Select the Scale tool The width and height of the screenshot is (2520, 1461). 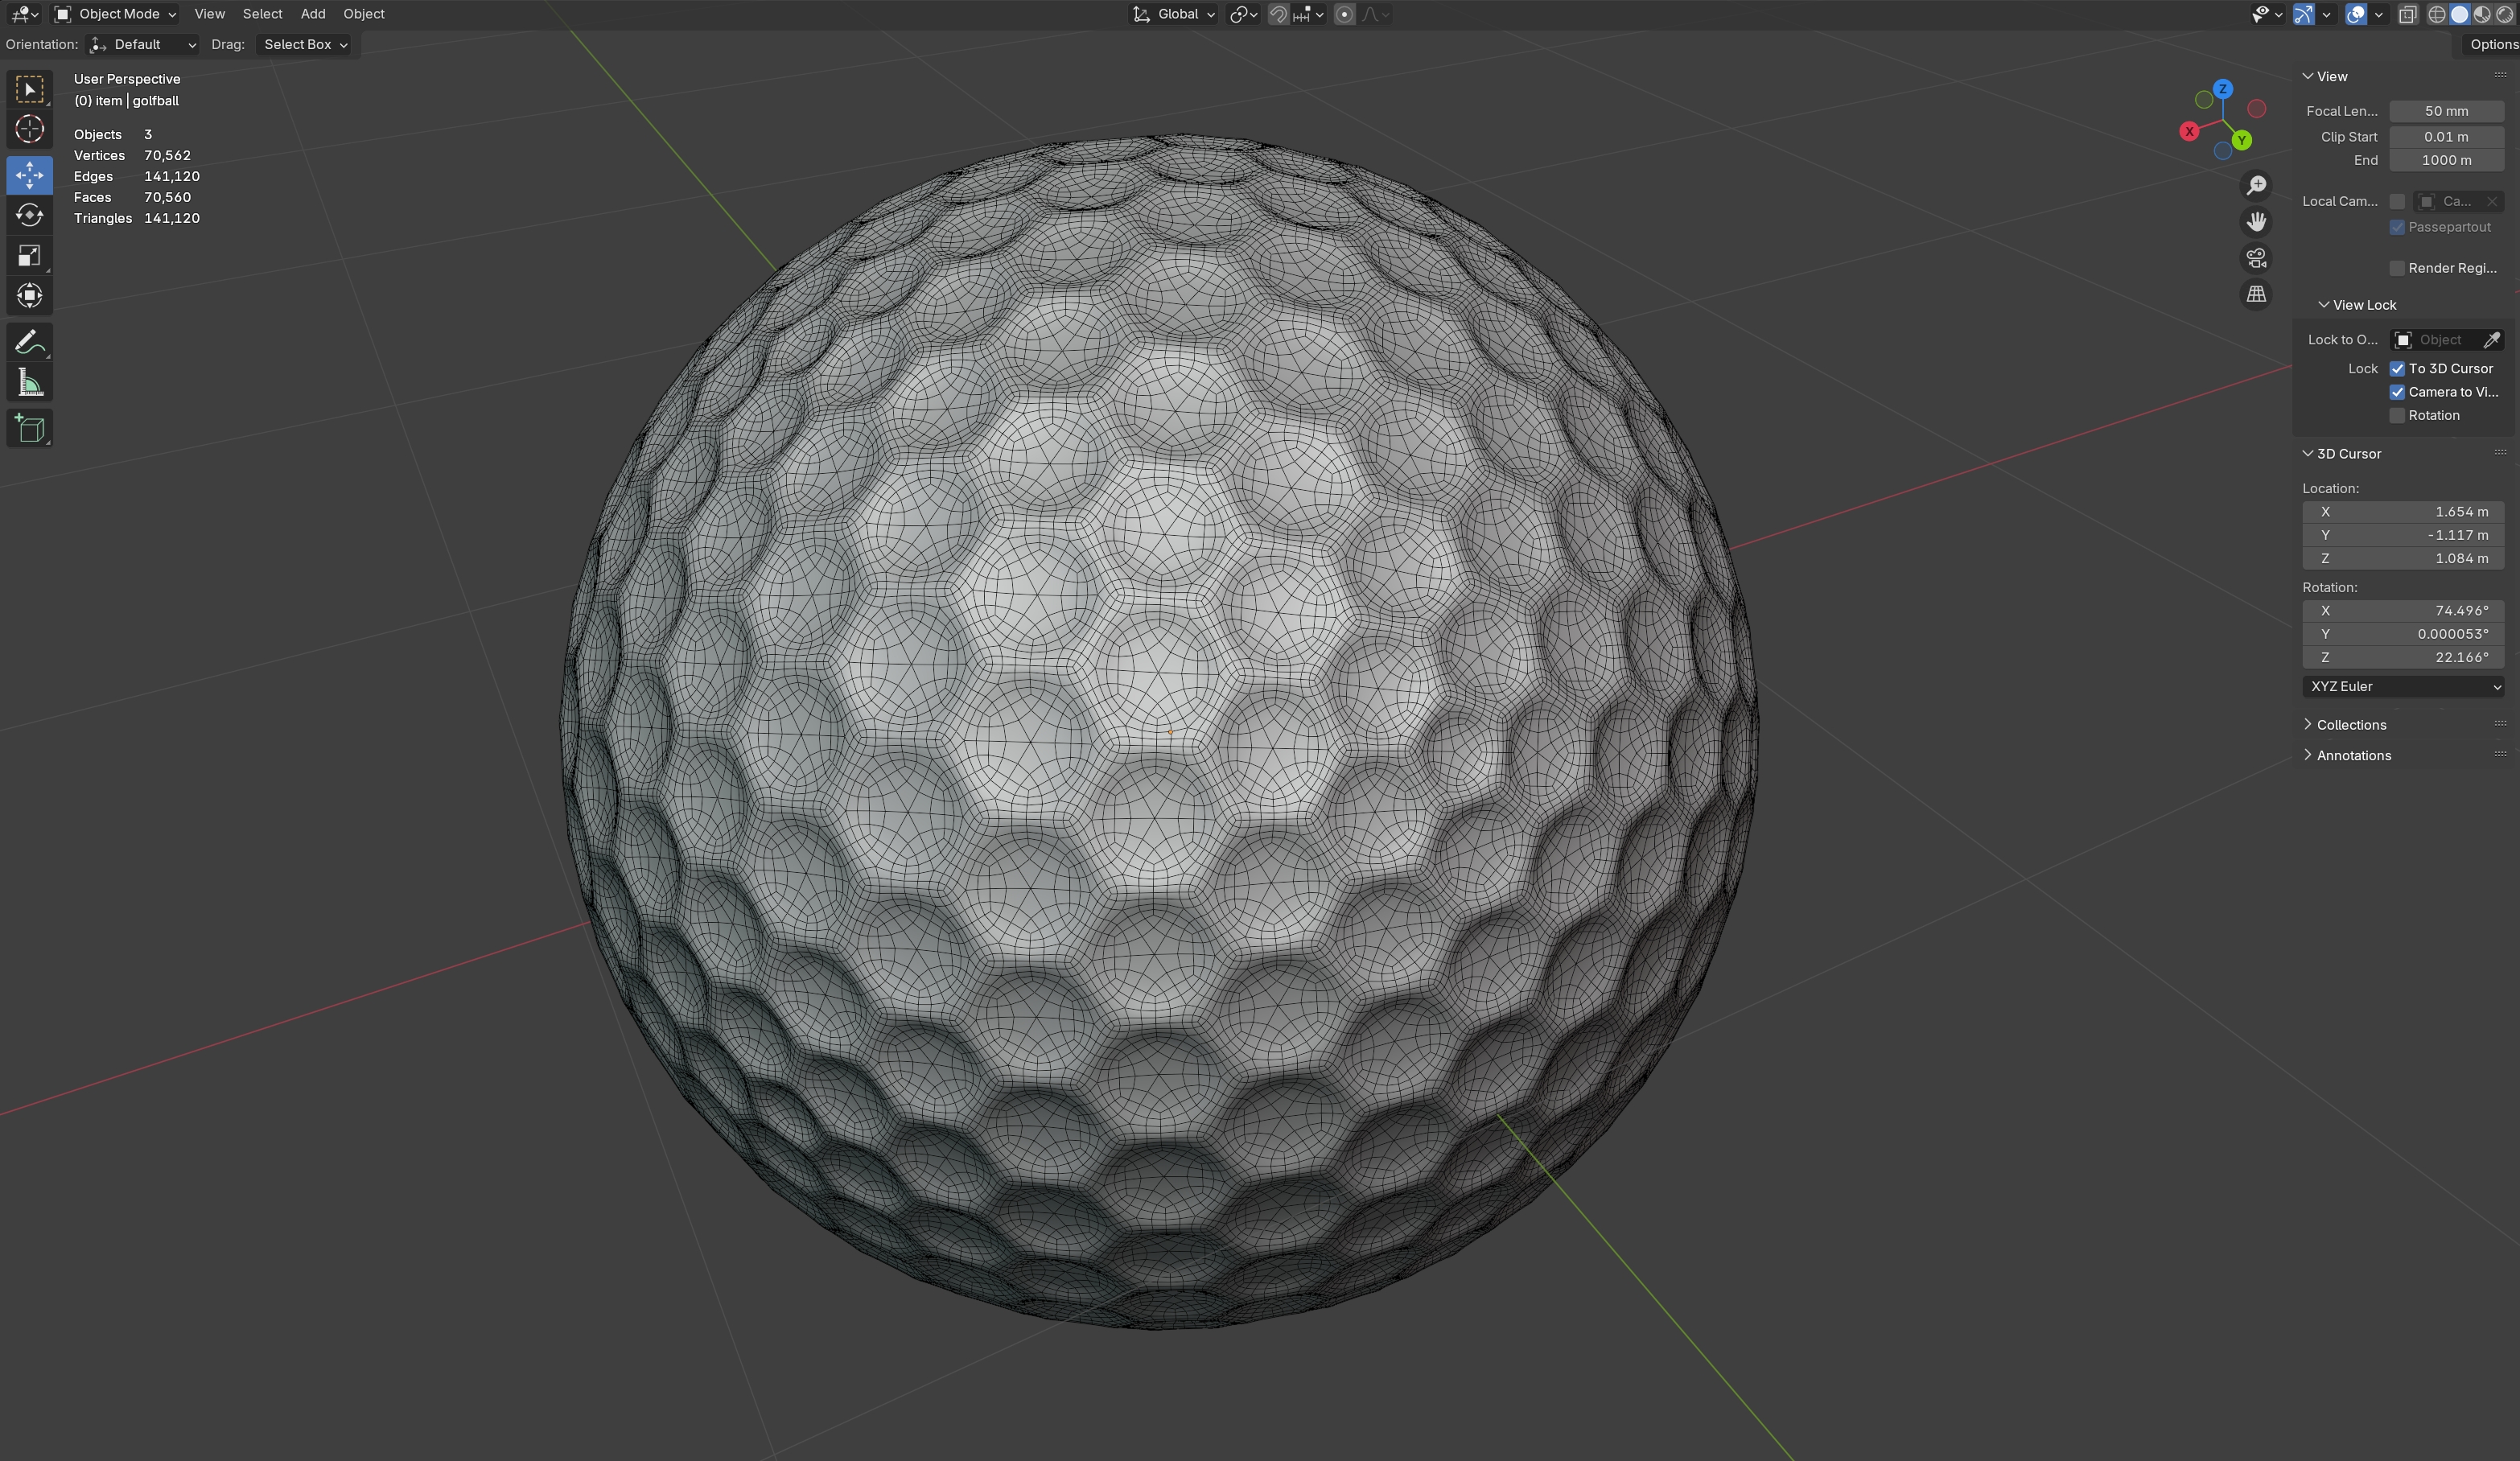click(x=29, y=256)
